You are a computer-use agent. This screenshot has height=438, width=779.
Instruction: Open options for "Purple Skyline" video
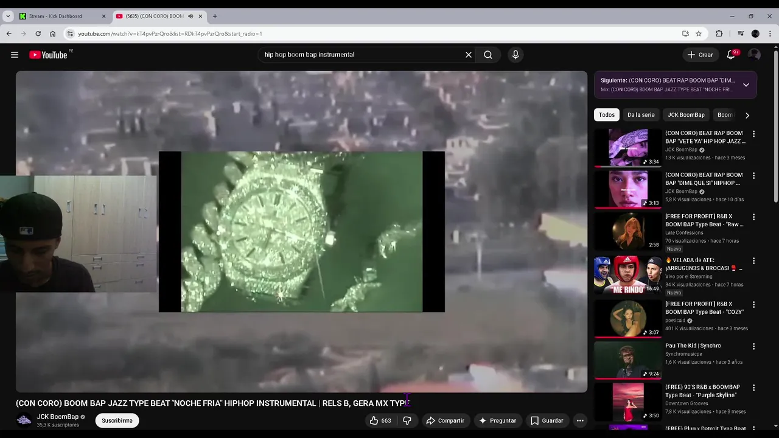click(753, 388)
